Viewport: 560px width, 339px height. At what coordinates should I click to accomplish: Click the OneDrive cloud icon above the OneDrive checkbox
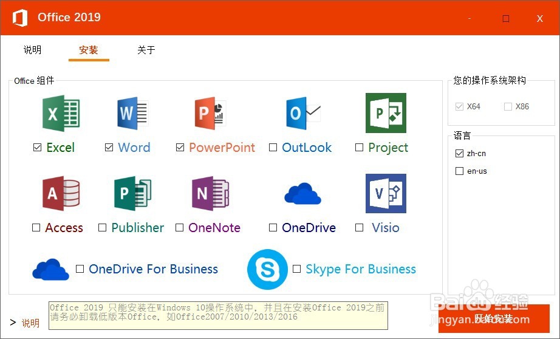click(302, 193)
